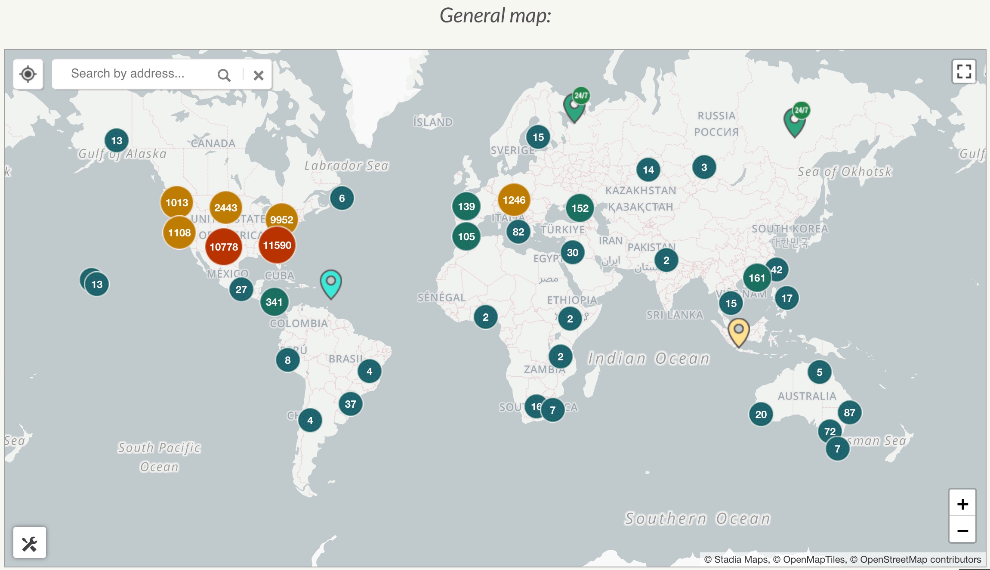Expand the orange 1246 cluster in Europe
Image resolution: width=990 pixels, height=570 pixels.
(x=514, y=200)
